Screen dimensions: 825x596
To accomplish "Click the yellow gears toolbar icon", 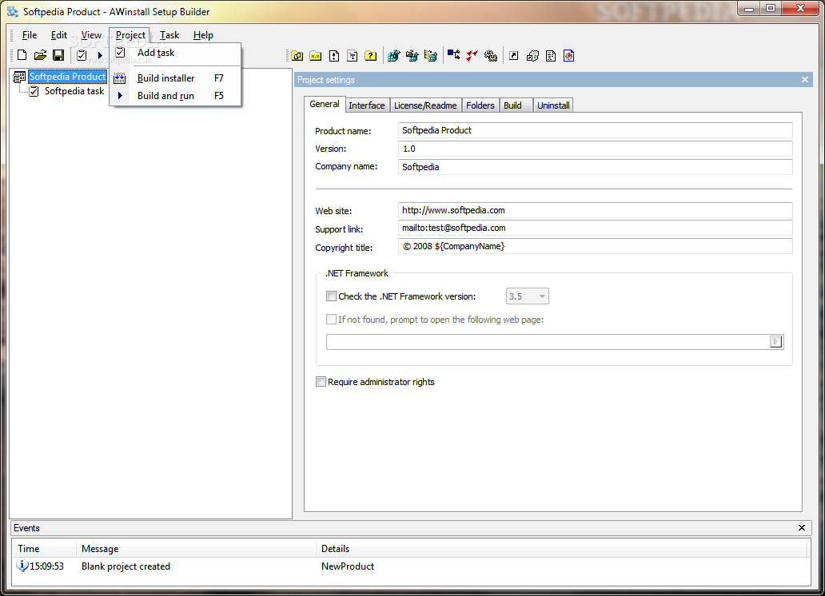I will click(490, 55).
